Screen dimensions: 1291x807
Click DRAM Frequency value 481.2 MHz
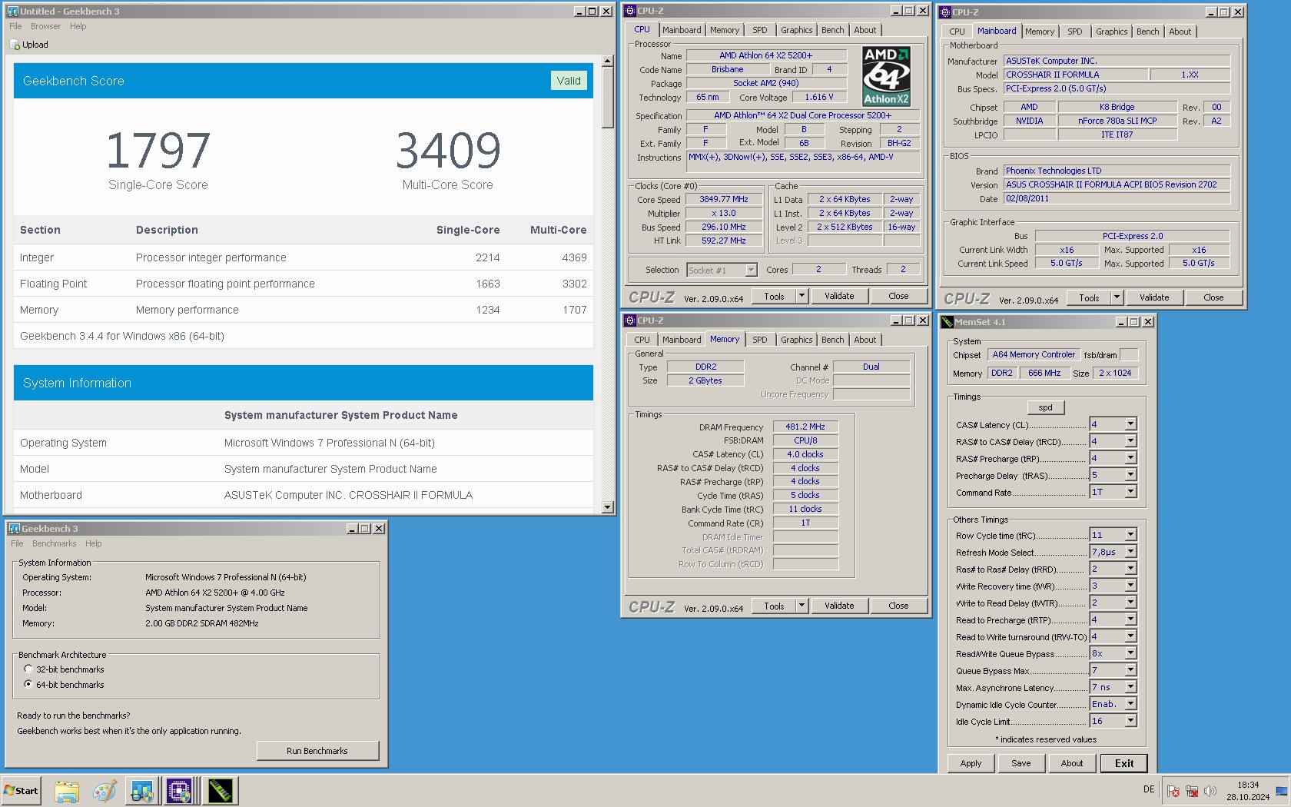[x=805, y=427]
